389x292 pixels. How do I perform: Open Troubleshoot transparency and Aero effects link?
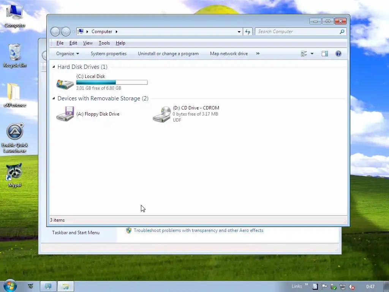(x=198, y=230)
